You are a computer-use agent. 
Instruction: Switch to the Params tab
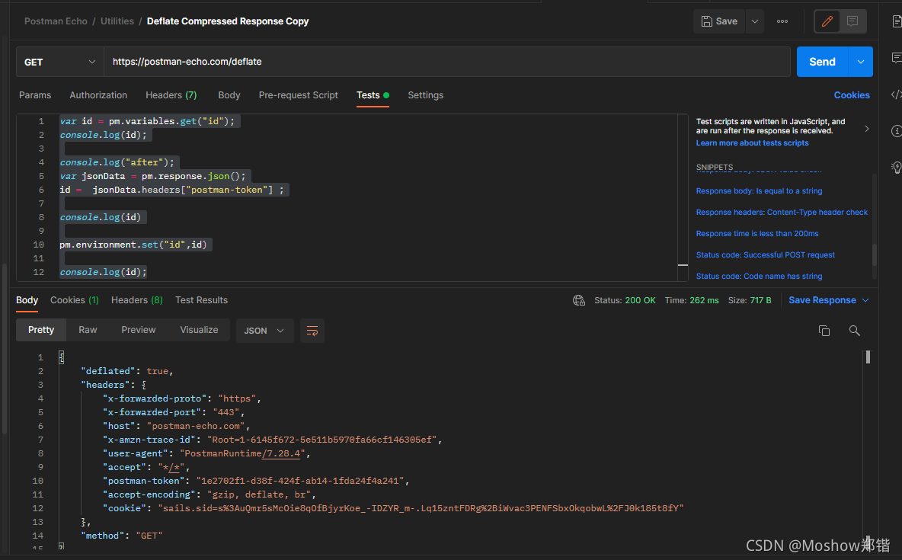(35, 95)
